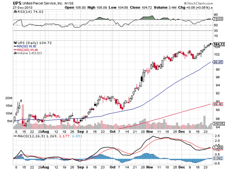Click the Sep label on price chart axis
Screen dimensions: 225x170
(x=81, y=132)
